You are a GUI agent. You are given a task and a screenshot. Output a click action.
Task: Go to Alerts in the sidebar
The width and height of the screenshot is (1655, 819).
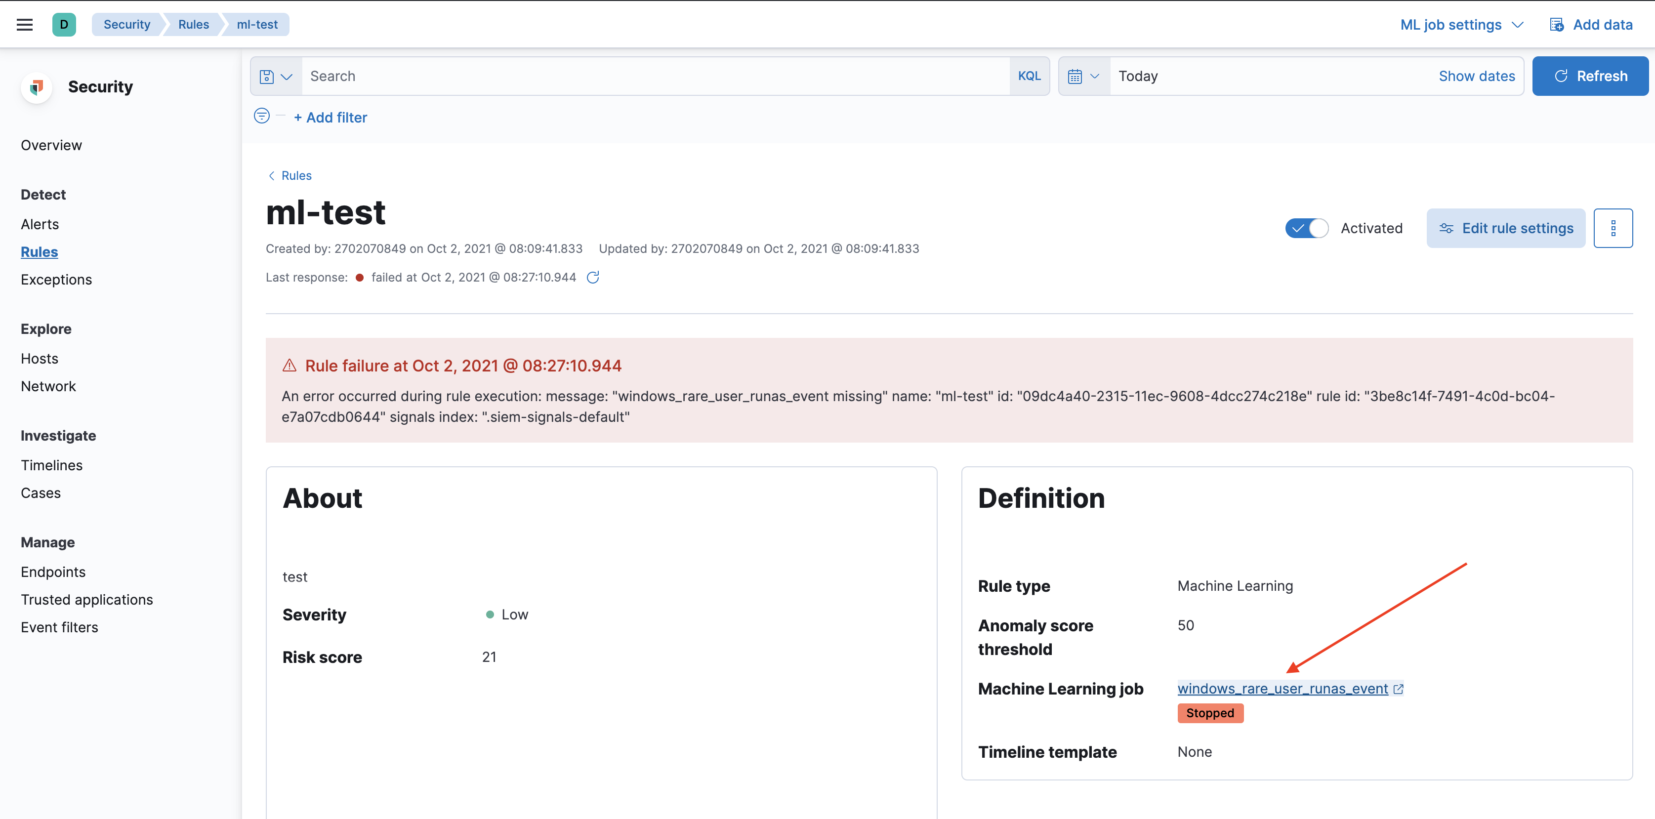click(40, 224)
